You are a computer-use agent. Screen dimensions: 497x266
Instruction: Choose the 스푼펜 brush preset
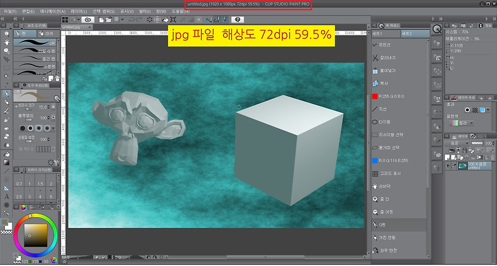point(35,66)
